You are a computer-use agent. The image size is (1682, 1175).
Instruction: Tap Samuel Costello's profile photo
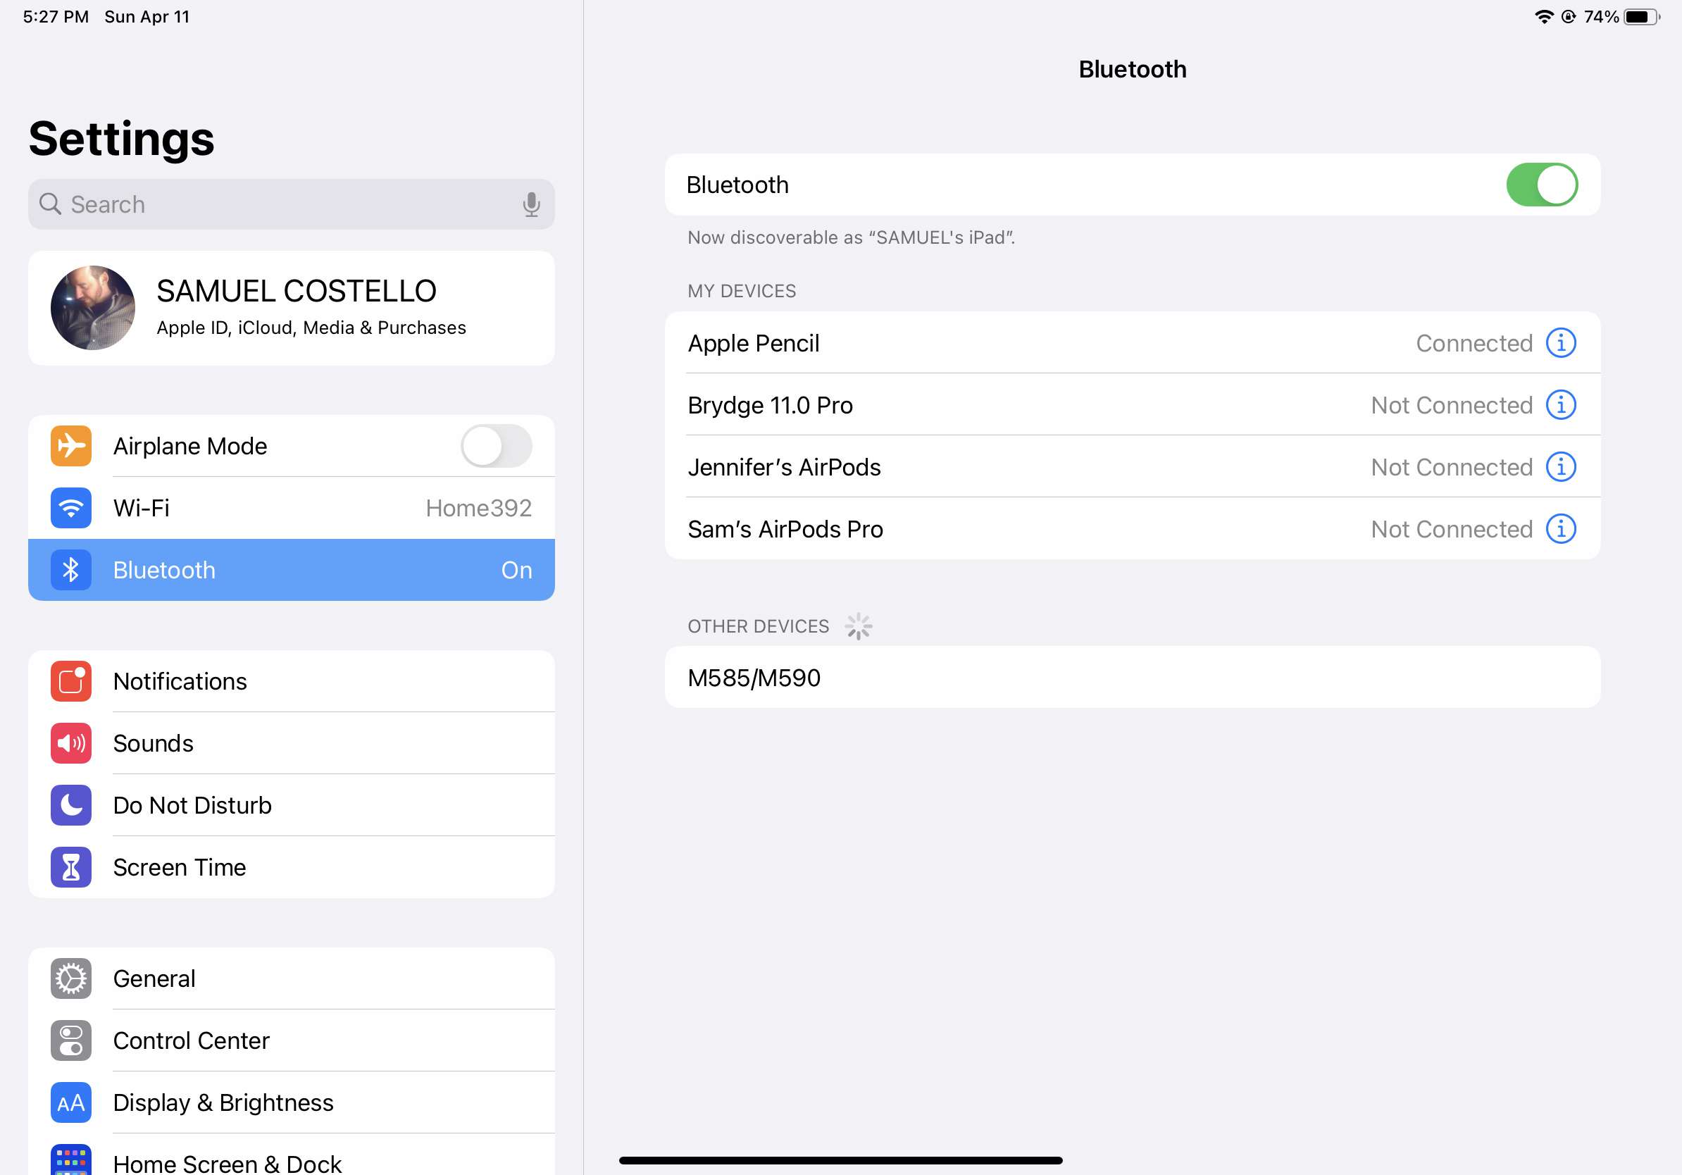[x=93, y=308]
